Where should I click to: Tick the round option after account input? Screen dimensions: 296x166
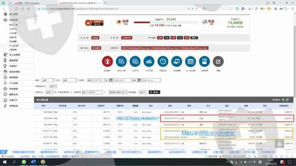(x=105, y=92)
